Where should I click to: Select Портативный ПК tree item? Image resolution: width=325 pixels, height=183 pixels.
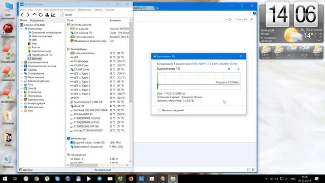[x=42, y=55]
